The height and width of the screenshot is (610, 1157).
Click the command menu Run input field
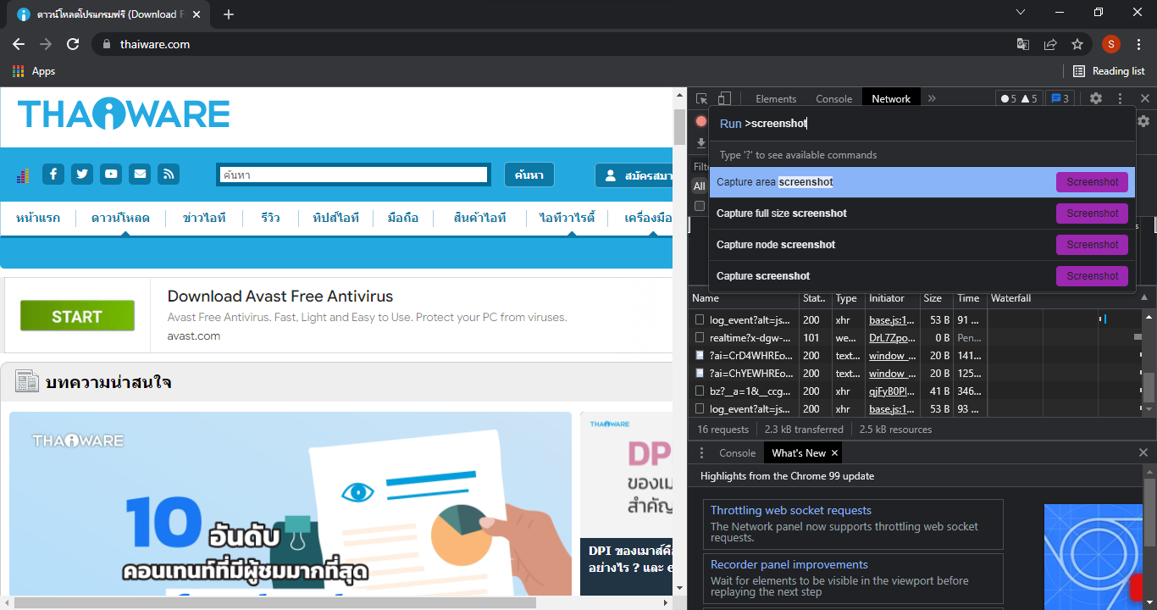(922, 123)
